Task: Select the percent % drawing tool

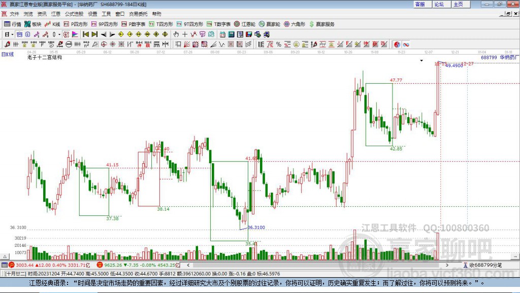Action: tap(279, 45)
